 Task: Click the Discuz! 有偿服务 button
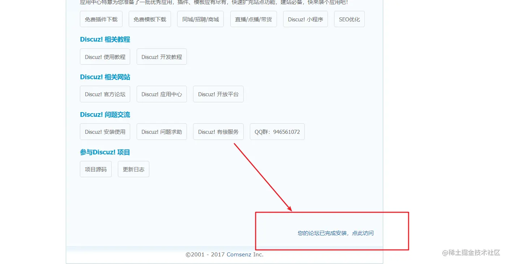(x=218, y=132)
